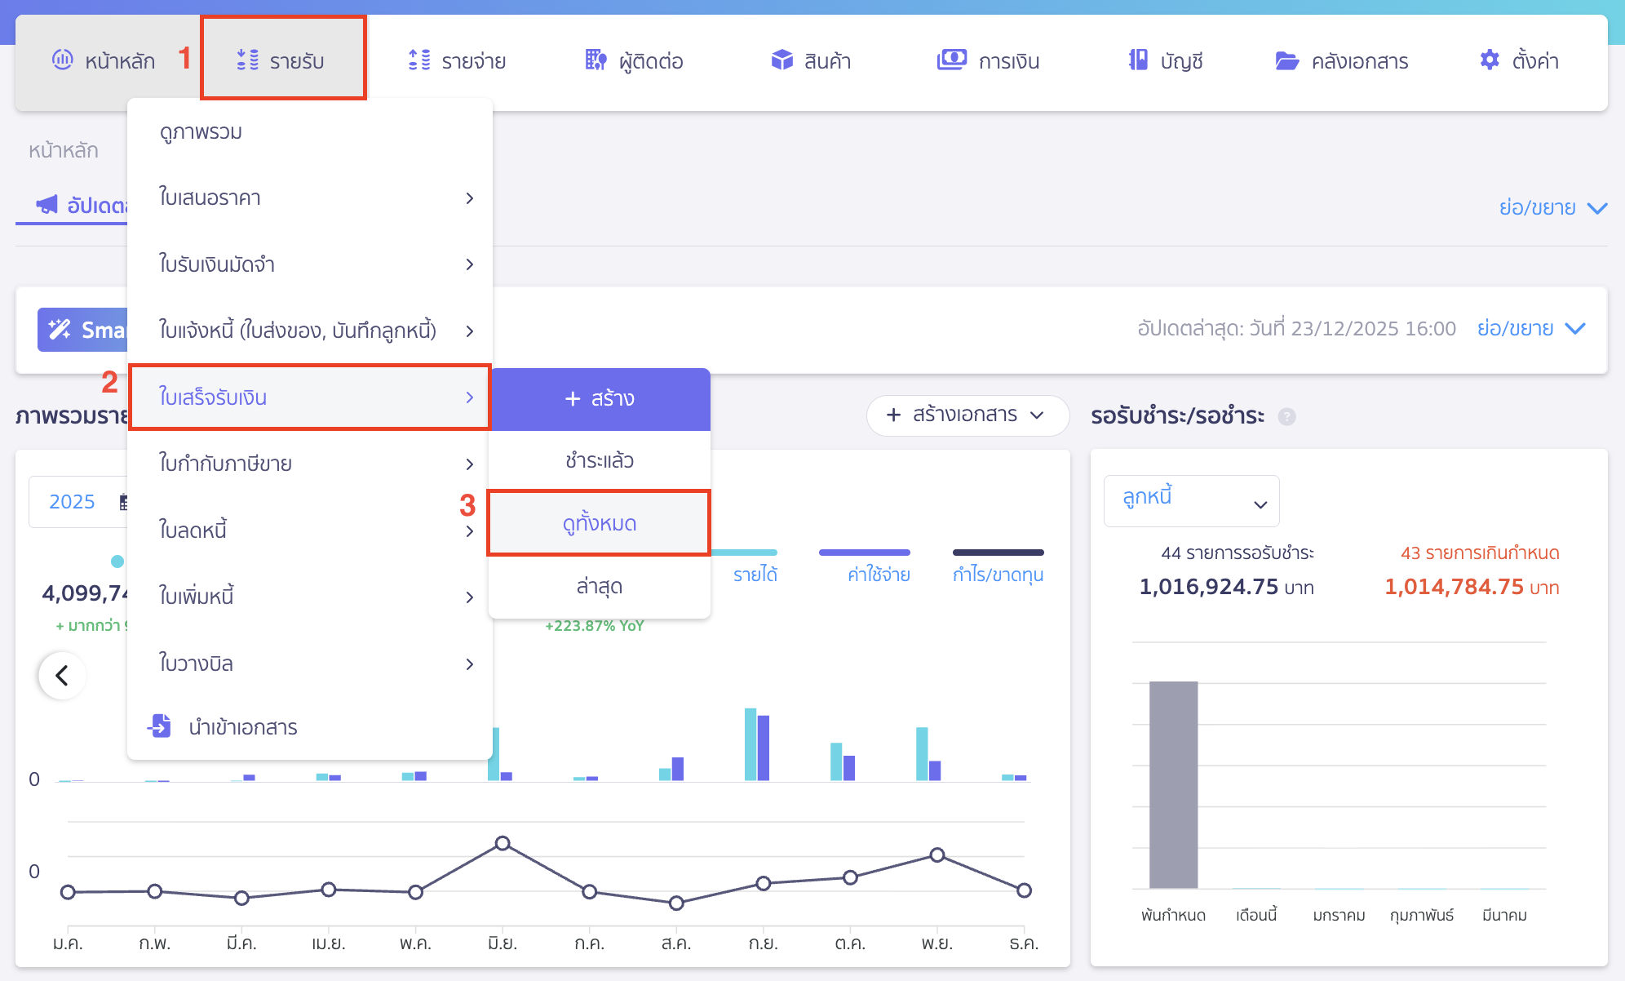Click the การเงิน finance cash icon
1625x981 pixels.
point(951,60)
